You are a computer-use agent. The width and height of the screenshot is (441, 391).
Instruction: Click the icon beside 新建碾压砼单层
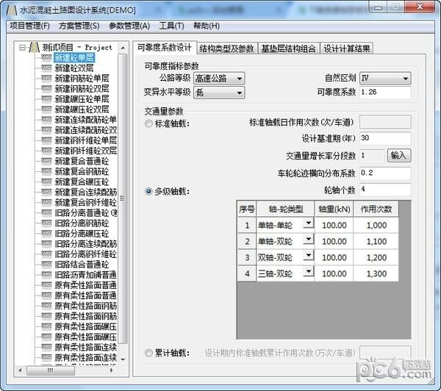coord(46,98)
